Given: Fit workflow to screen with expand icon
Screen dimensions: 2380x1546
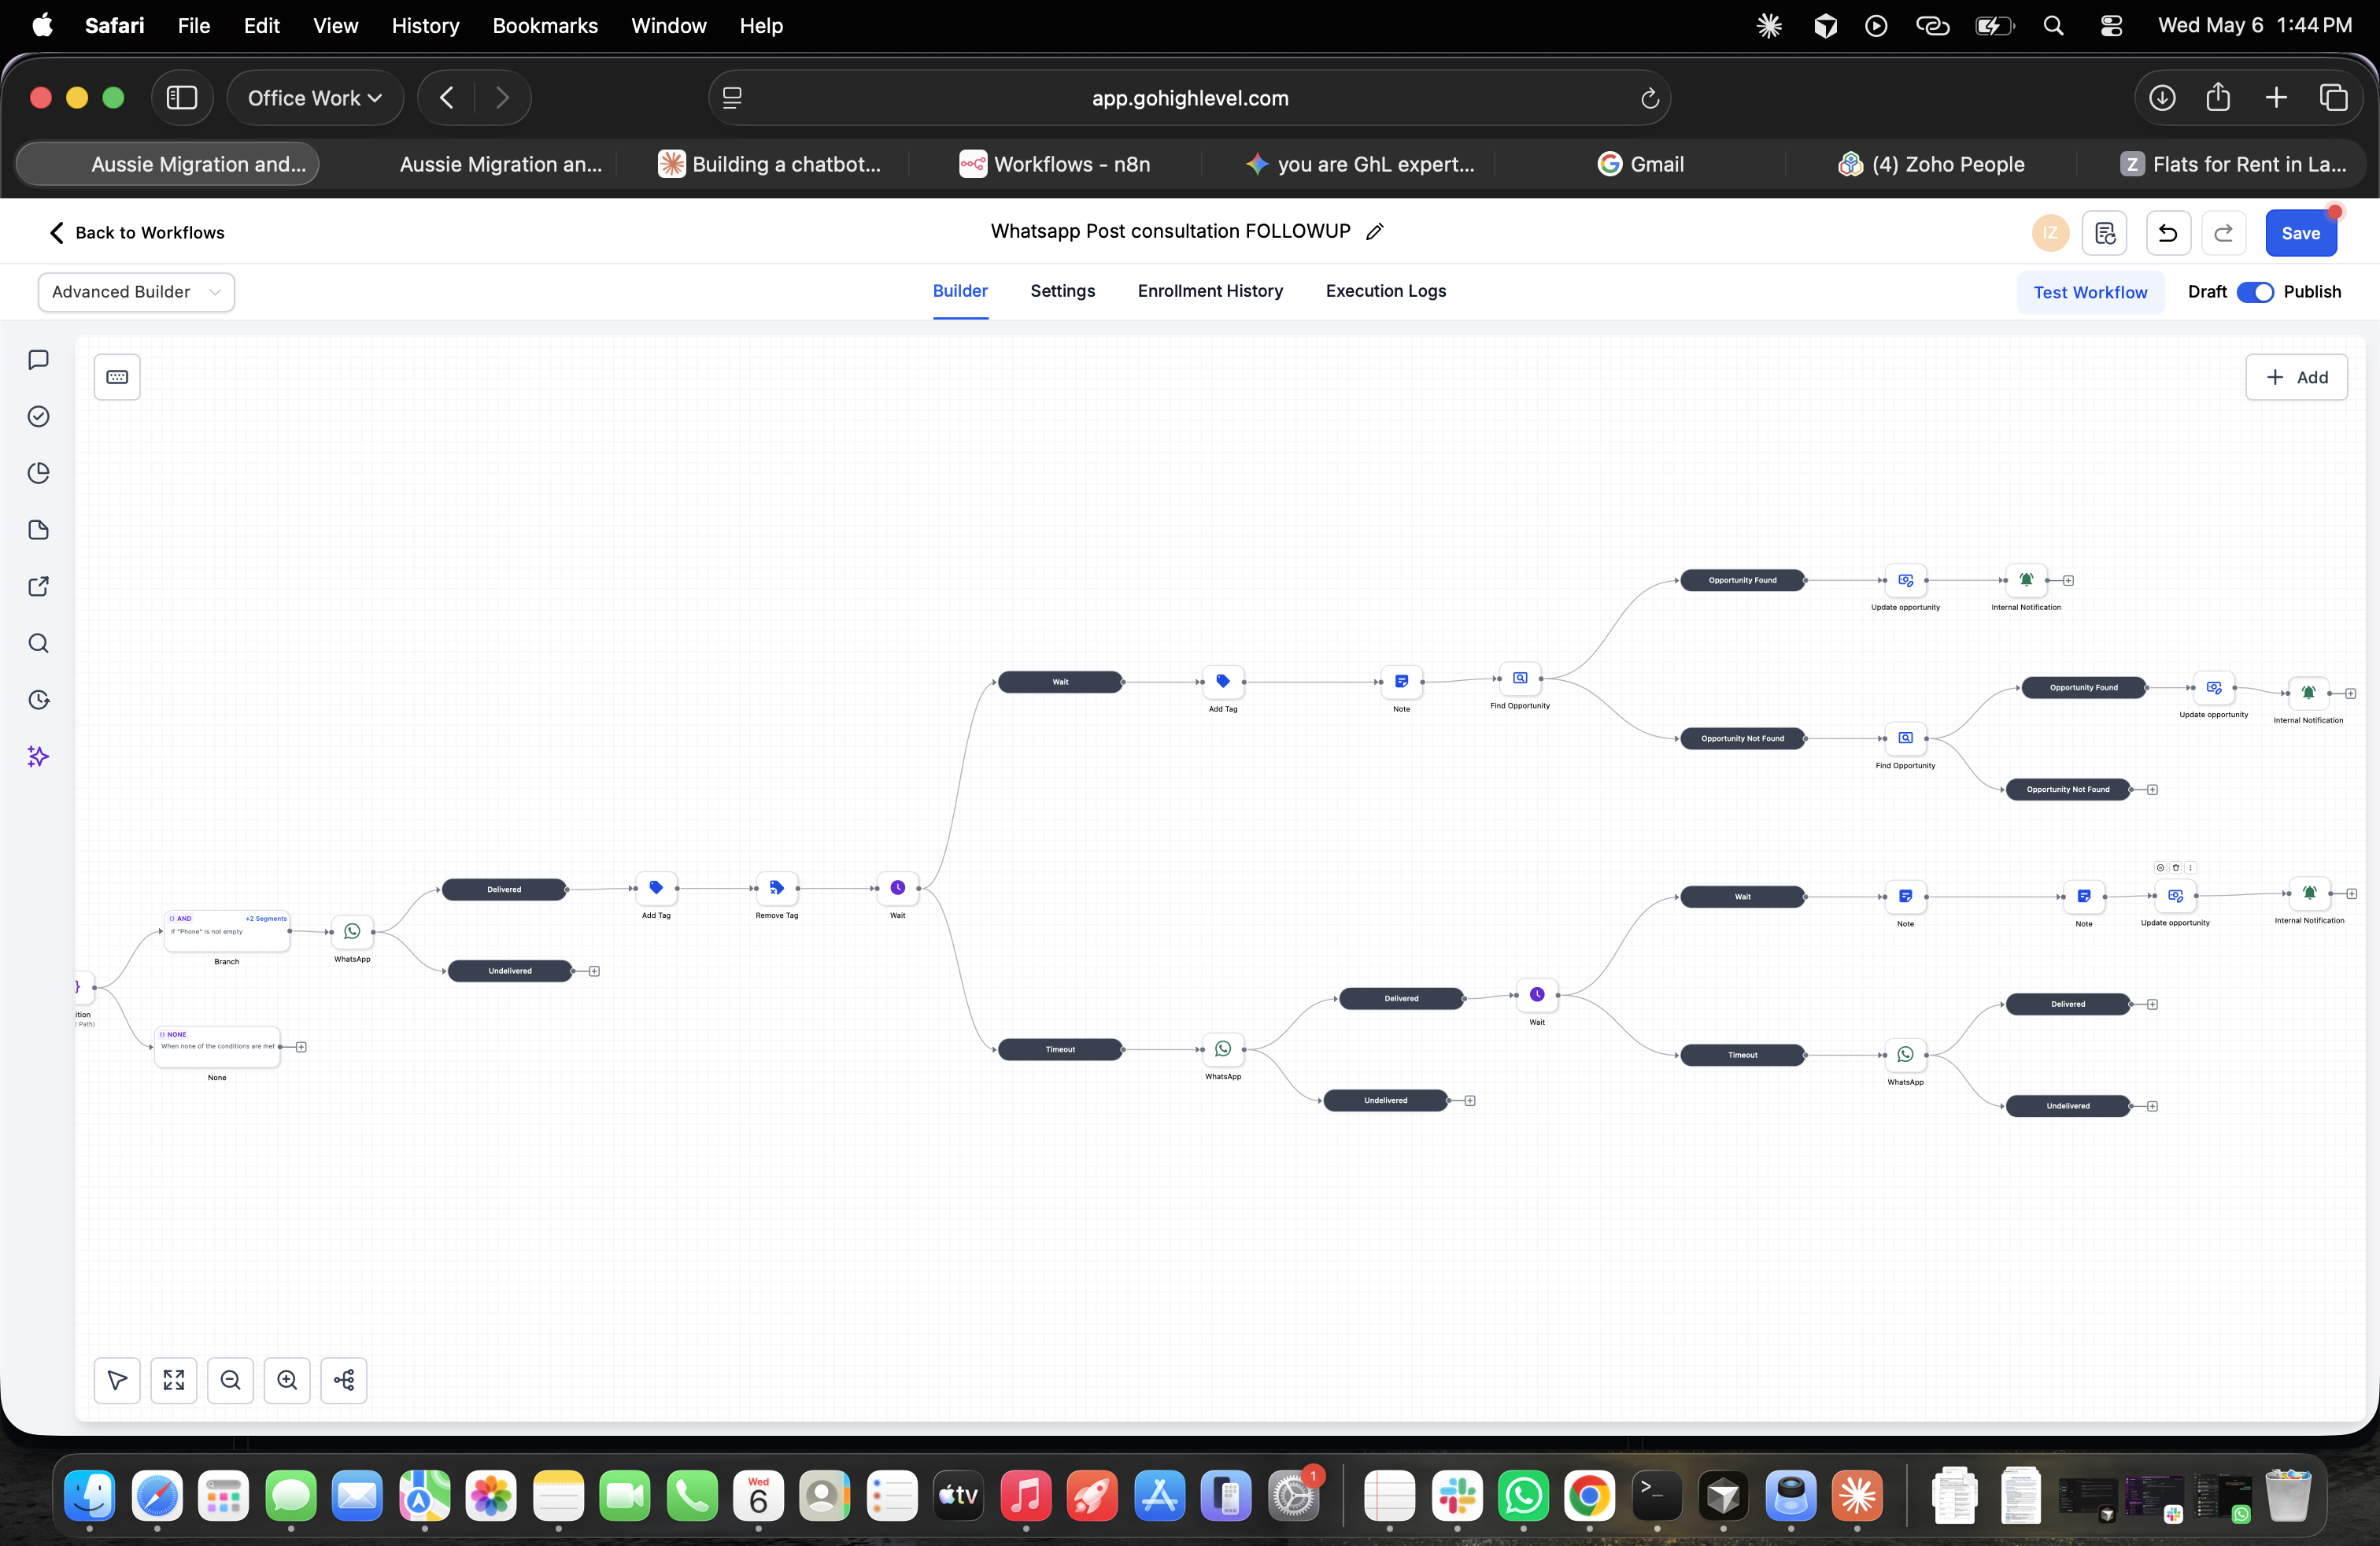Looking at the screenshot, I should (174, 1380).
